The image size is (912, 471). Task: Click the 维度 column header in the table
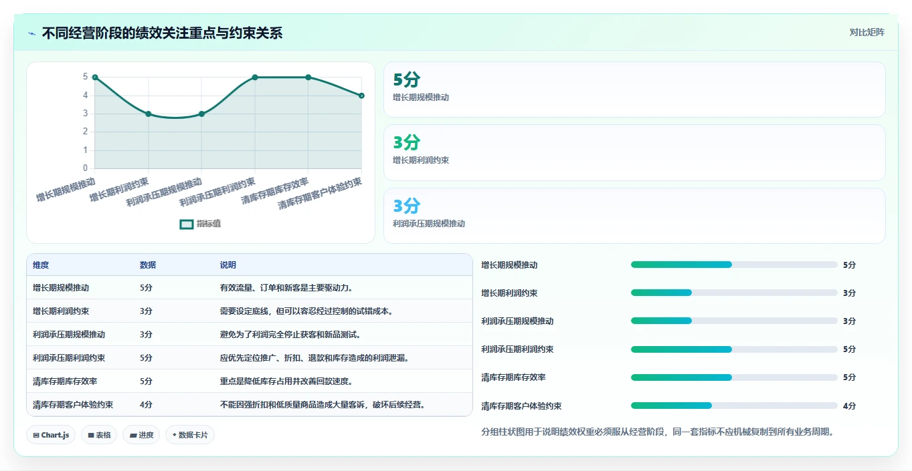41,265
